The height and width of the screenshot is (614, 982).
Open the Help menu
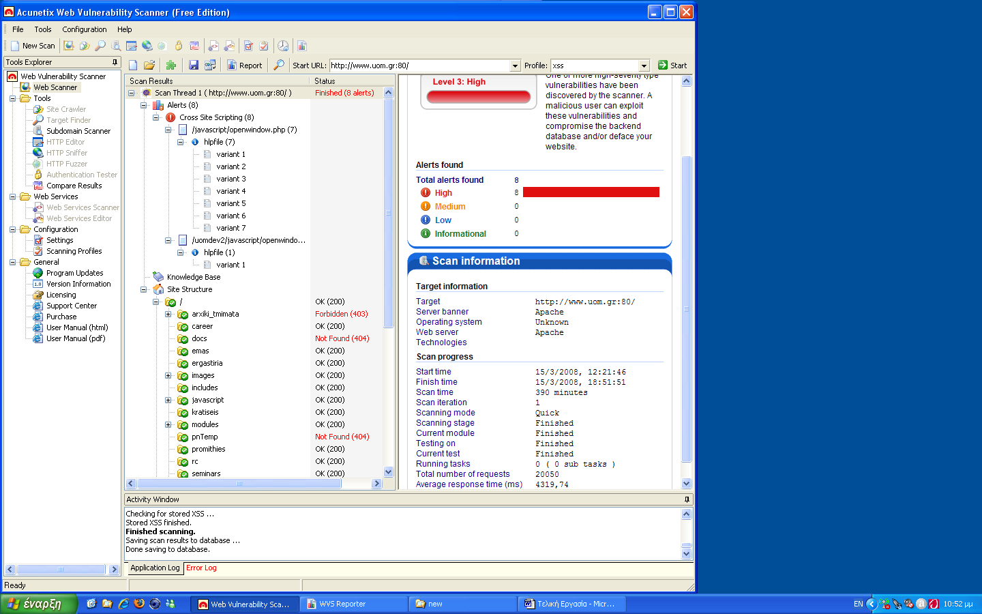[x=125, y=29]
